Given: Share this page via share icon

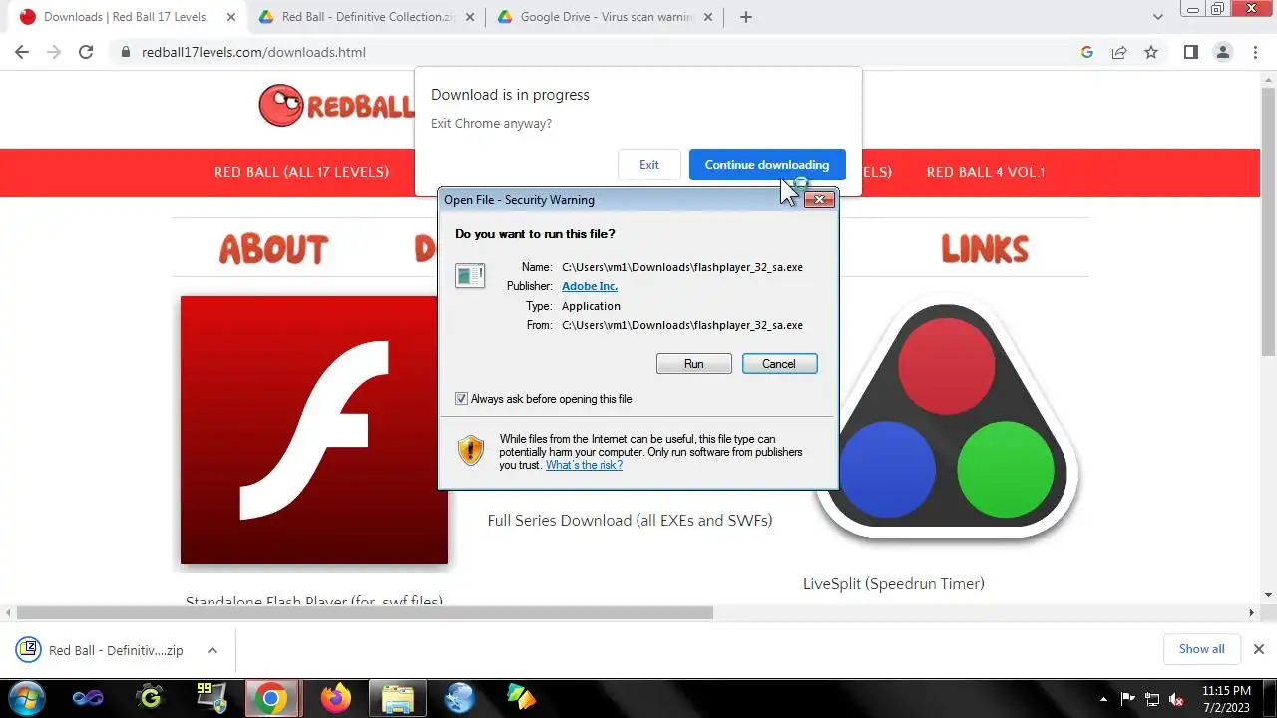Looking at the screenshot, I should click(1119, 52).
